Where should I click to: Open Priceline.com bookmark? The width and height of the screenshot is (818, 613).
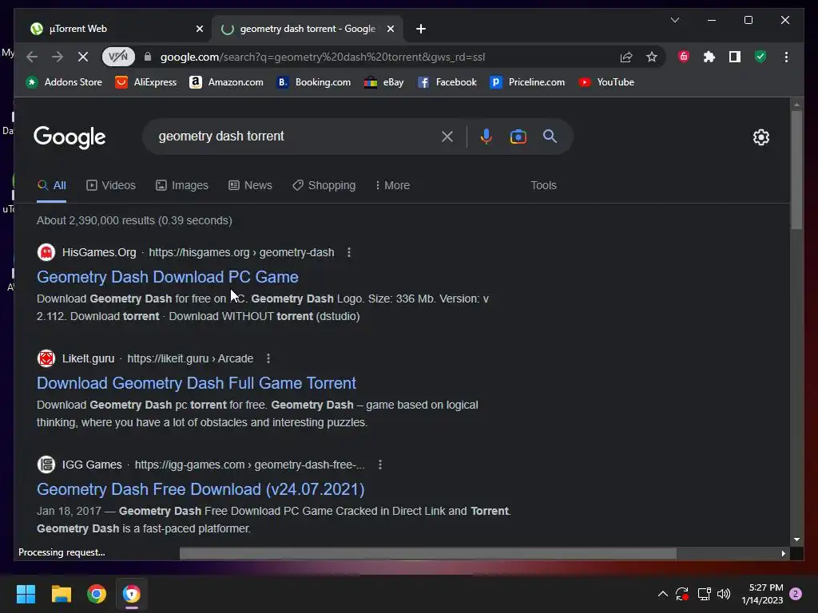(x=527, y=82)
